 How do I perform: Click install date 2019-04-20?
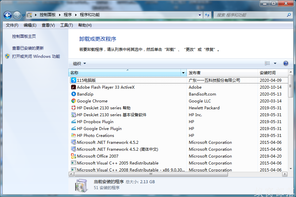(x=271, y=156)
